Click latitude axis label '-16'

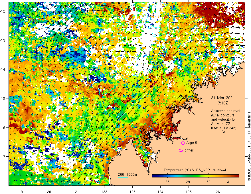pyautogui.click(x=3, y=128)
